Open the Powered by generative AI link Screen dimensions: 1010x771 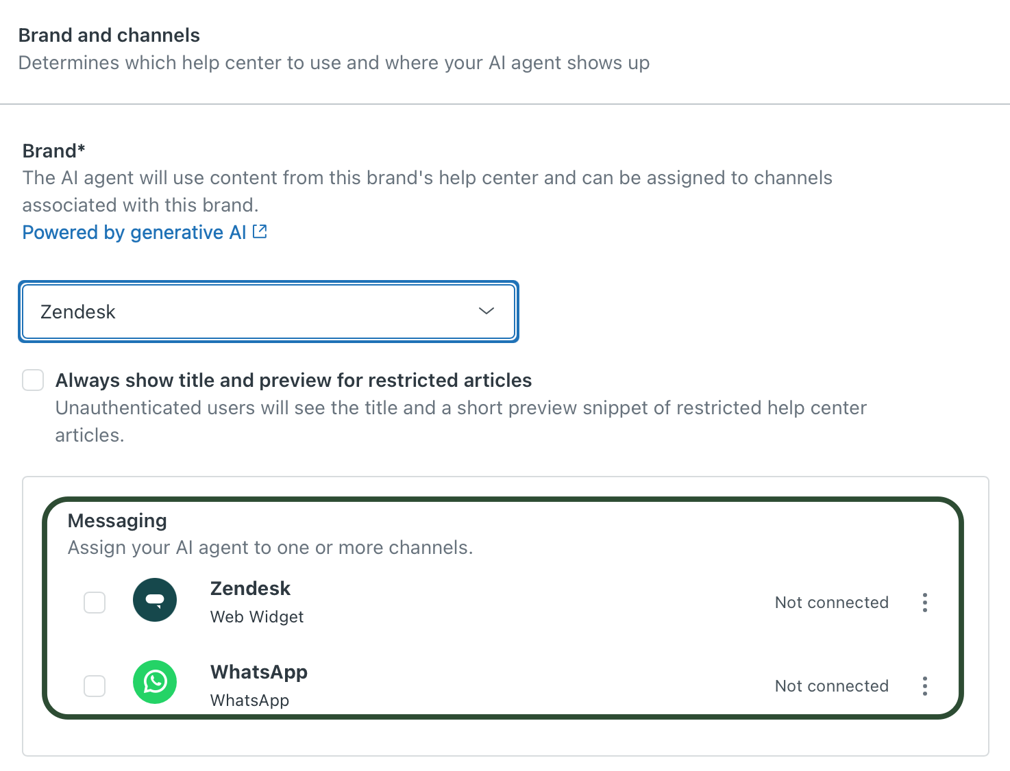point(134,231)
